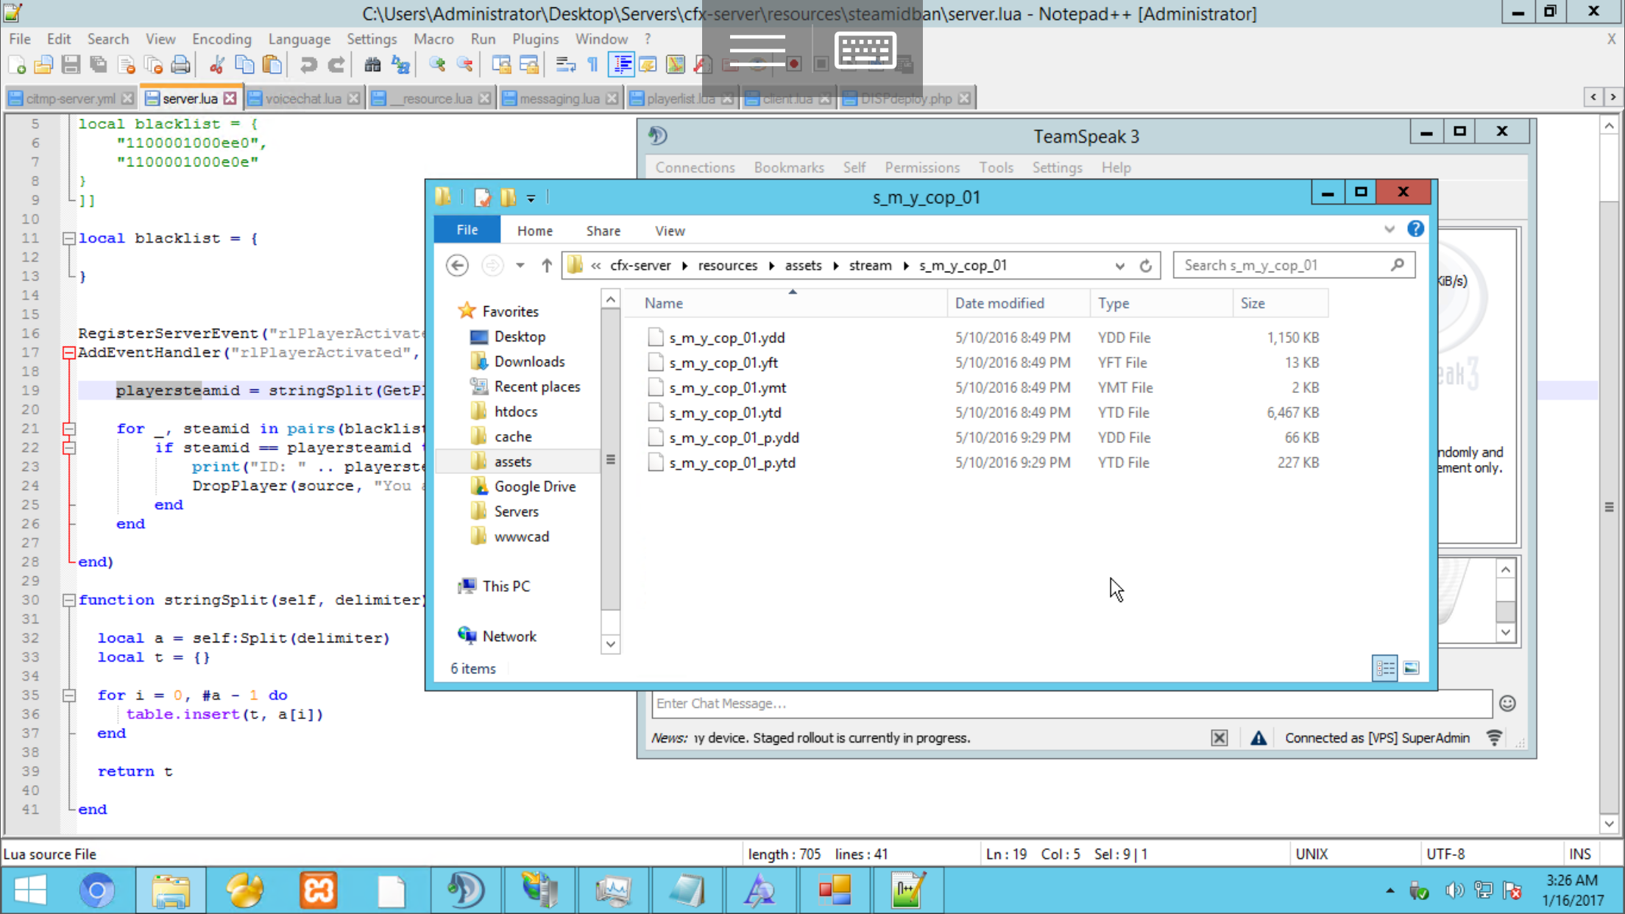Toggle the Indent Guide toolbar button
This screenshot has width=1625, height=914.
click(x=621, y=65)
